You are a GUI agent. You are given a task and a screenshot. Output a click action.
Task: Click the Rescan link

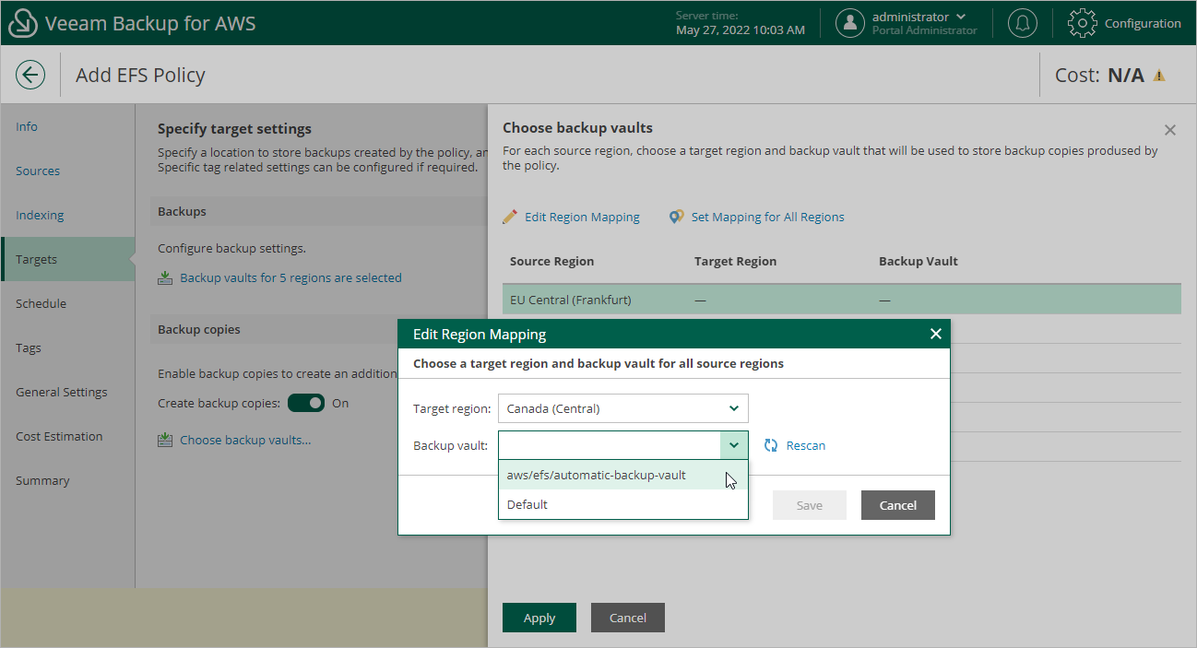pos(806,445)
